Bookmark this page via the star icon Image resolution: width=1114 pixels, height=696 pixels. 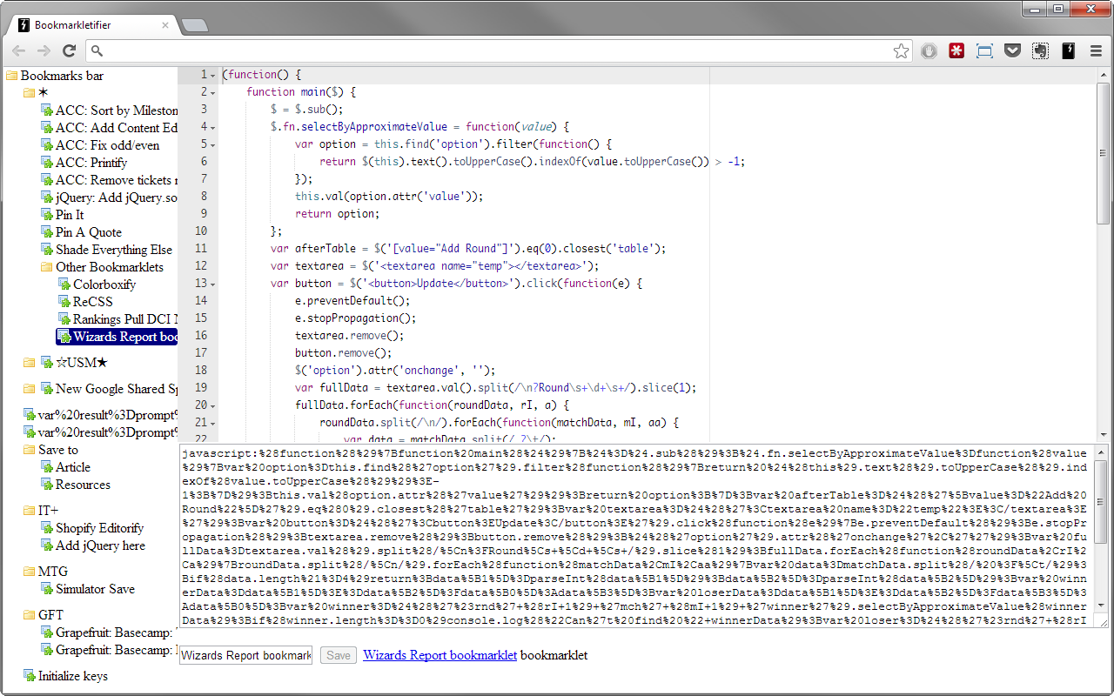(x=901, y=50)
